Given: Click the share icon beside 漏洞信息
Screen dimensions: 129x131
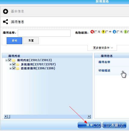Looking at the screenshot, I should point(5,22).
